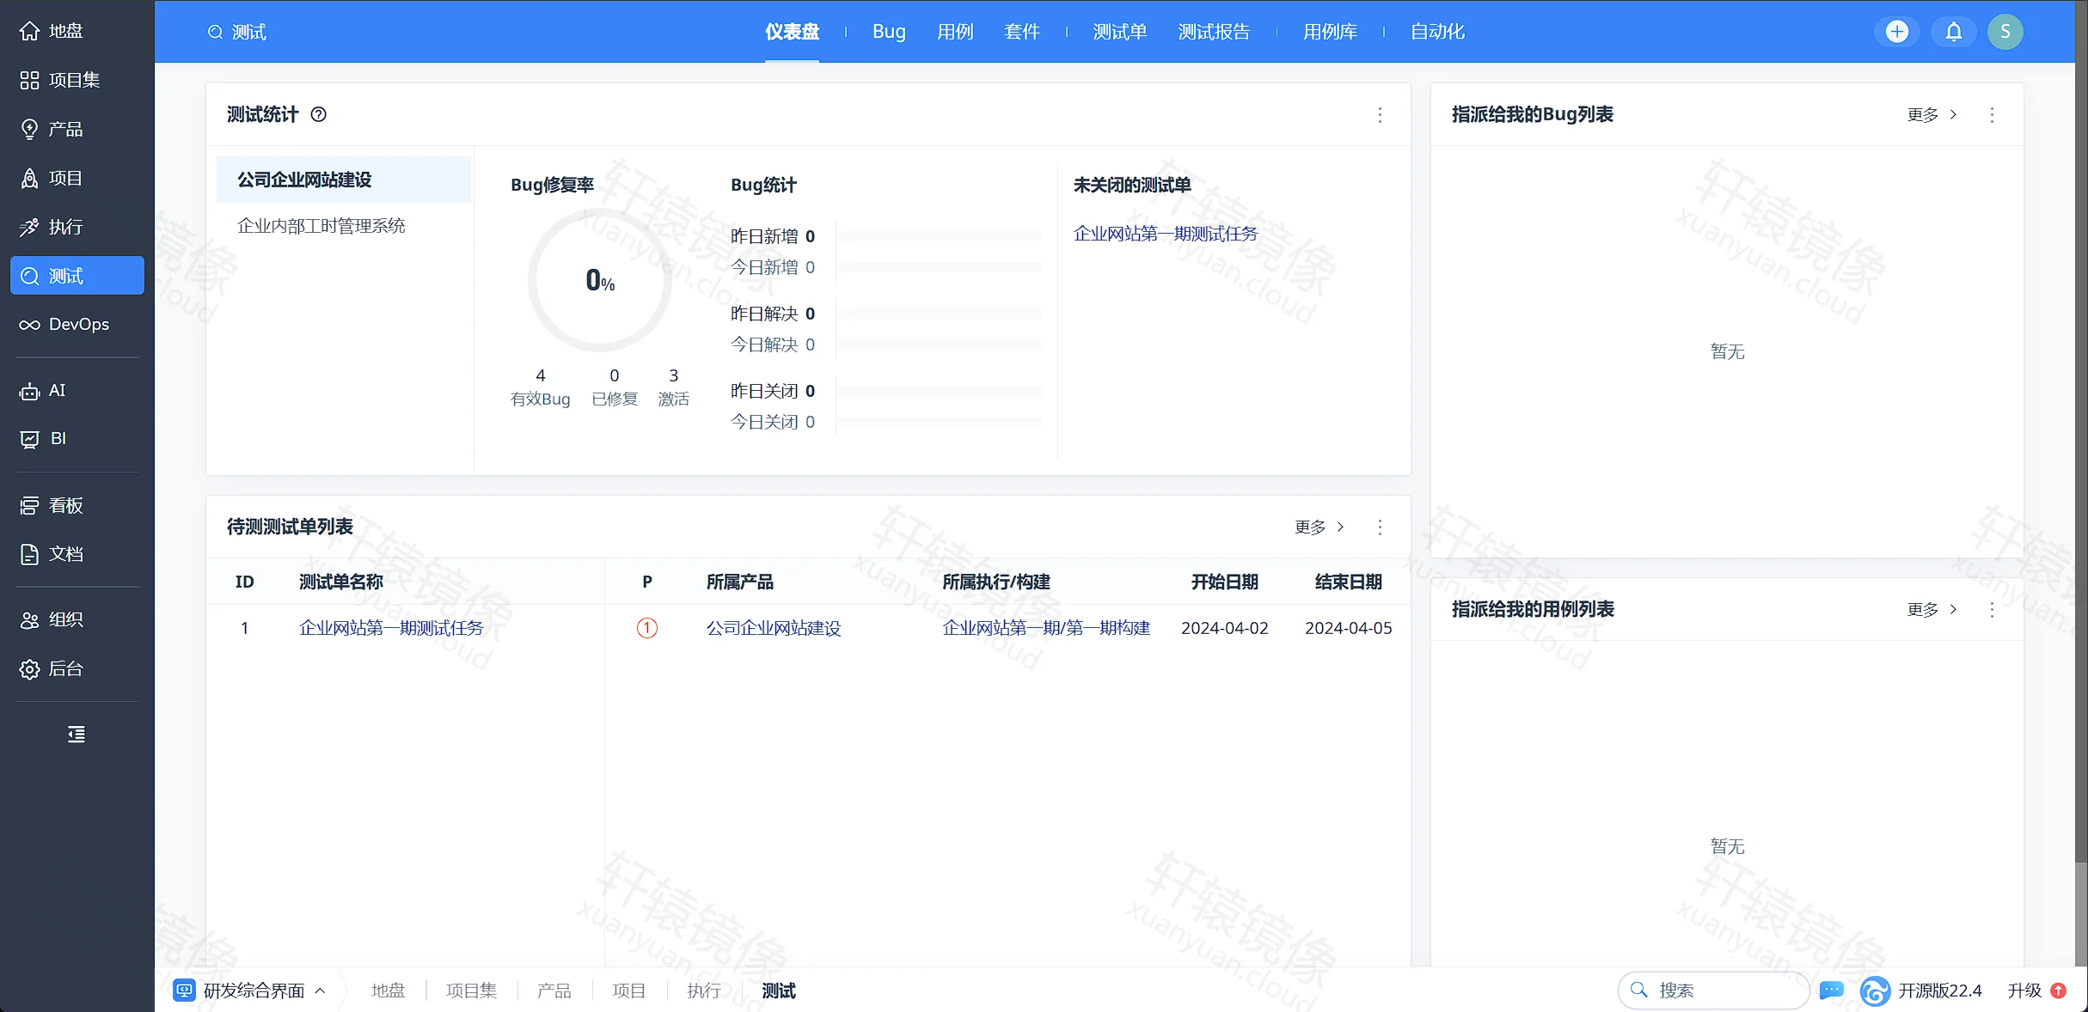Switch to the 仪表盘 dashboard tab
This screenshot has height=1012, width=2088.
tap(792, 32)
